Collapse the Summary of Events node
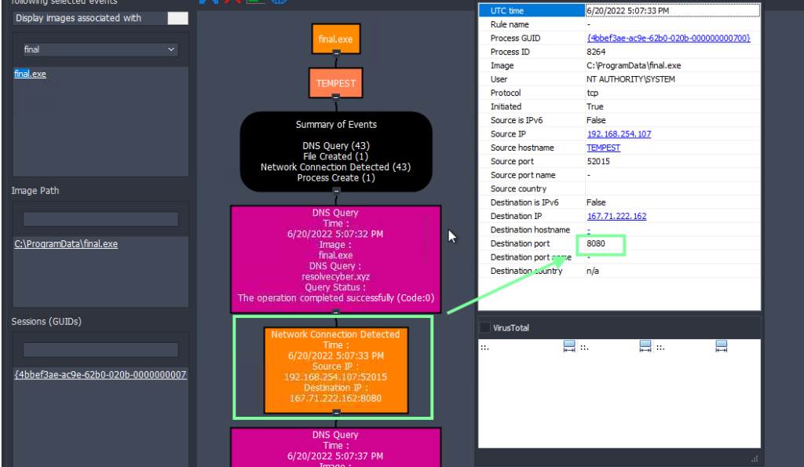The image size is (804, 467). click(x=336, y=191)
